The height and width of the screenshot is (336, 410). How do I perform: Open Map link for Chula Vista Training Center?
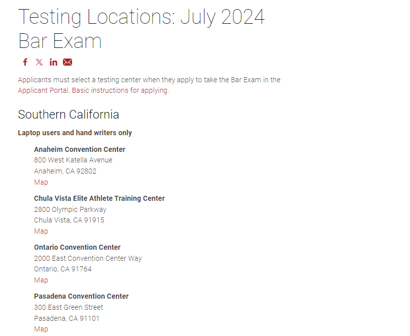point(41,231)
